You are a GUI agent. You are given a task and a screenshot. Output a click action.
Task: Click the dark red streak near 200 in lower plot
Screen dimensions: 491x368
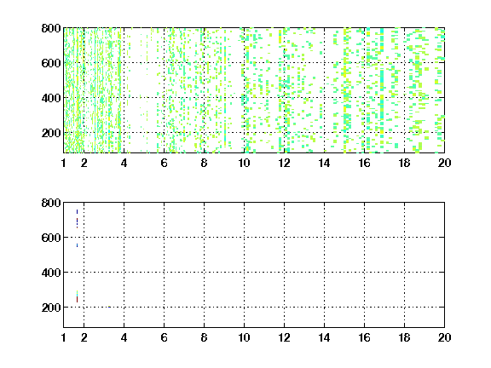pos(77,300)
